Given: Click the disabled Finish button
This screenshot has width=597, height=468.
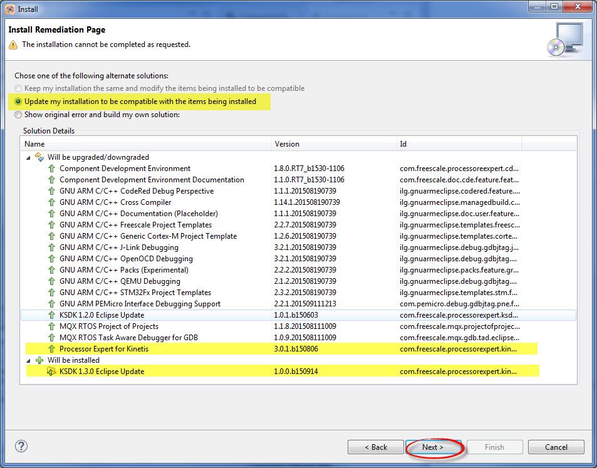Looking at the screenshot, I should [x=495, y=447].
